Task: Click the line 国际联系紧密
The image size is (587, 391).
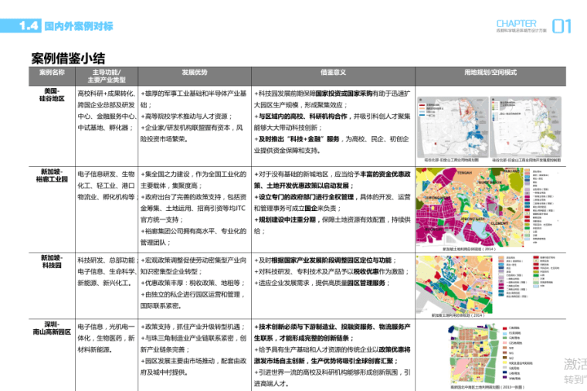Action: click(161, 306)
